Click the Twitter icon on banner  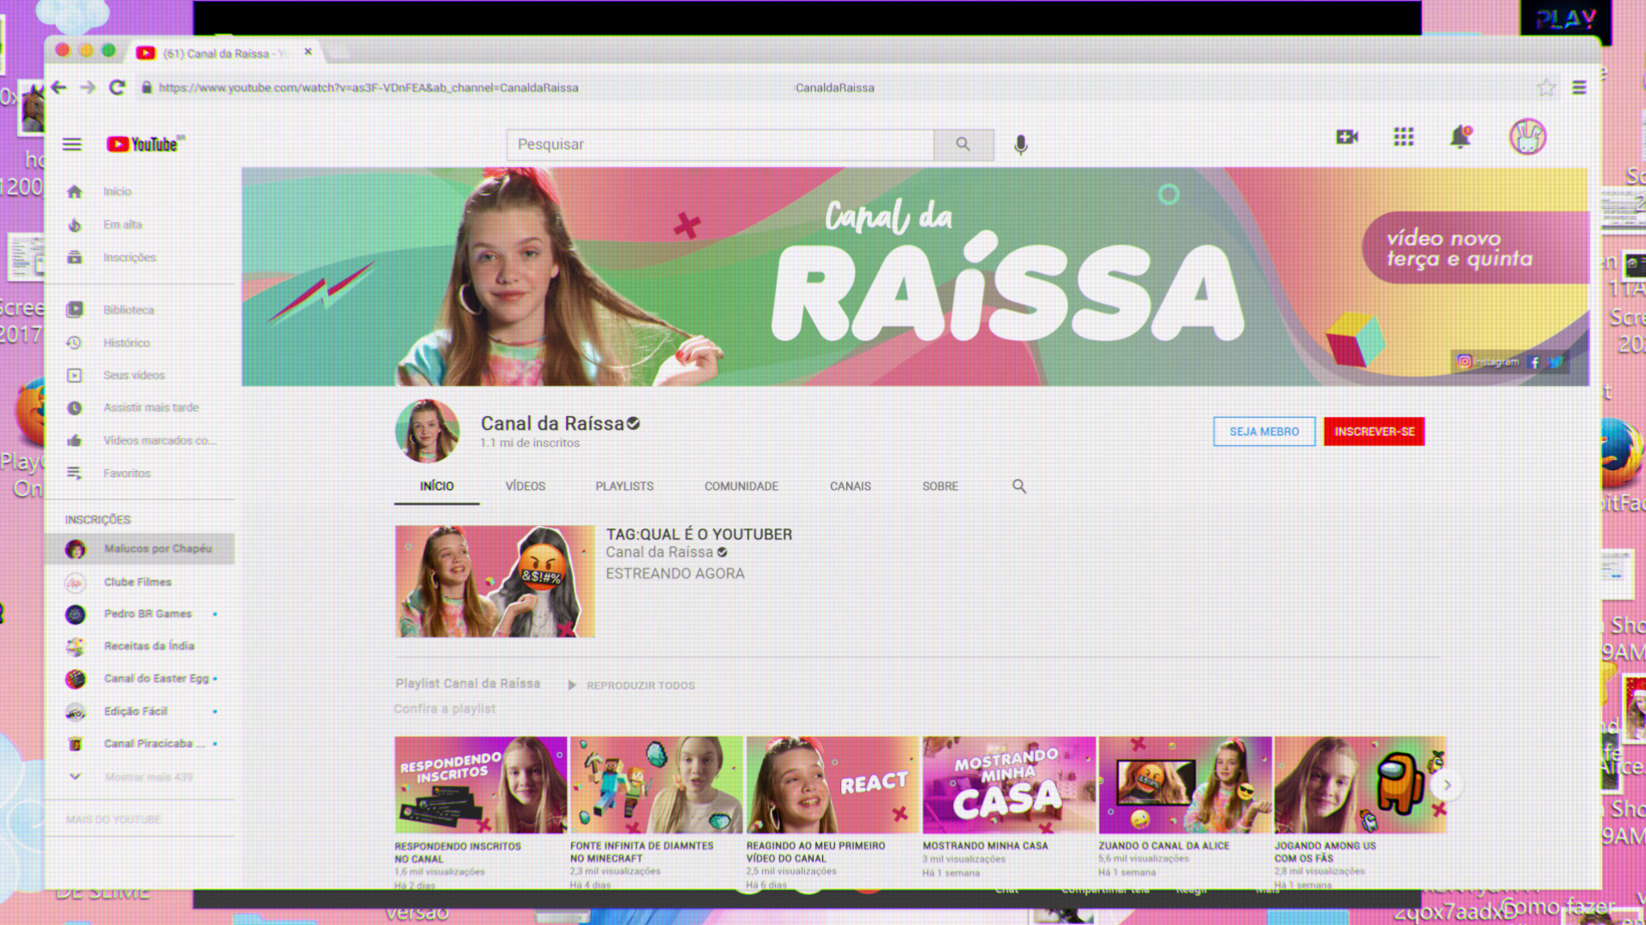[x=1556, y=361]
